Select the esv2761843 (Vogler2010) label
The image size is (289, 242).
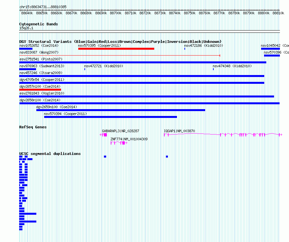pos(42,93)
